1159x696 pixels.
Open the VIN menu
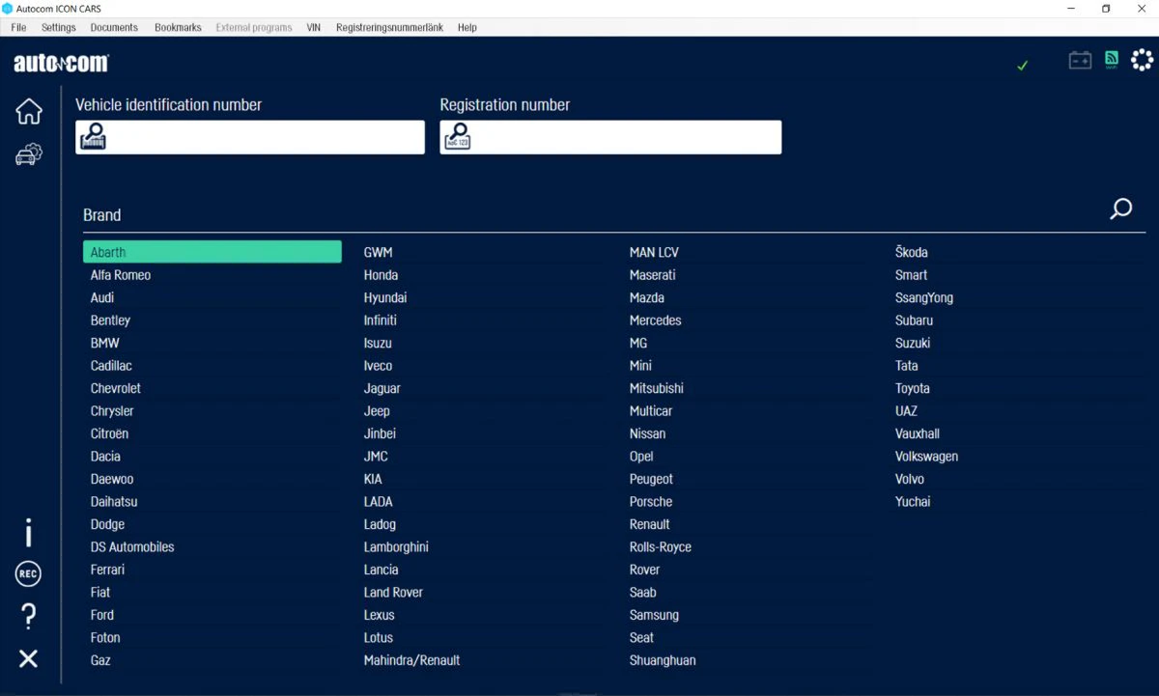(314, 27)
